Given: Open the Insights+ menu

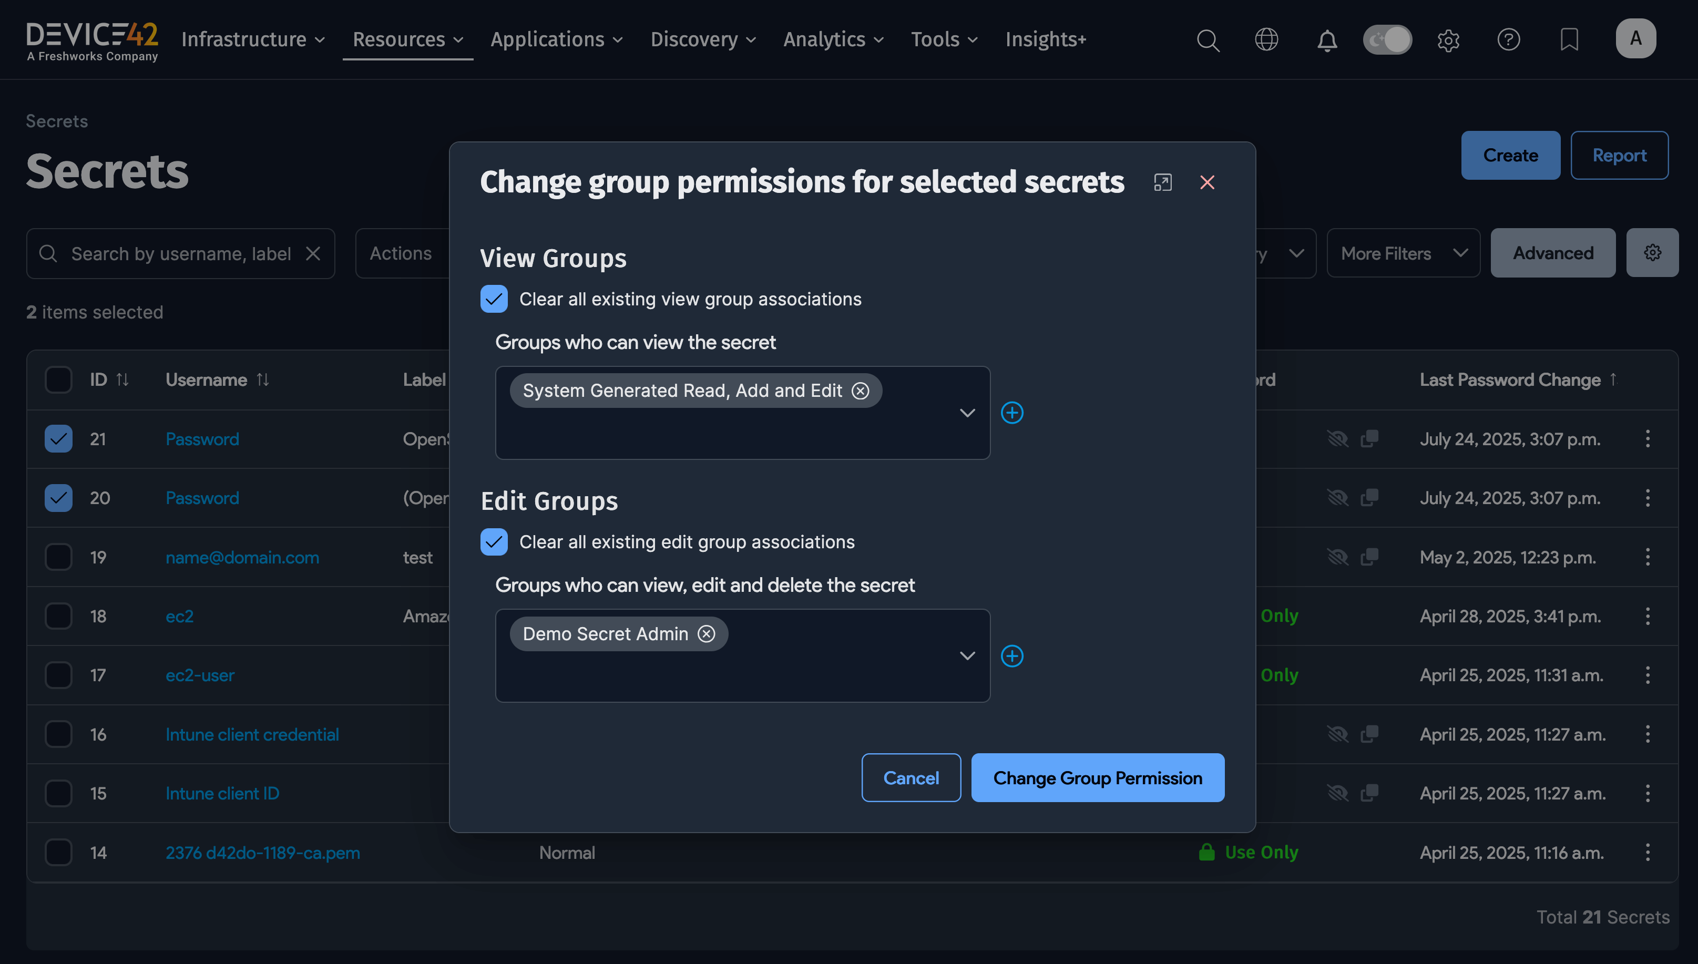Looking at the screenshot, I should pyautogui.click(x=1045, y=40).
